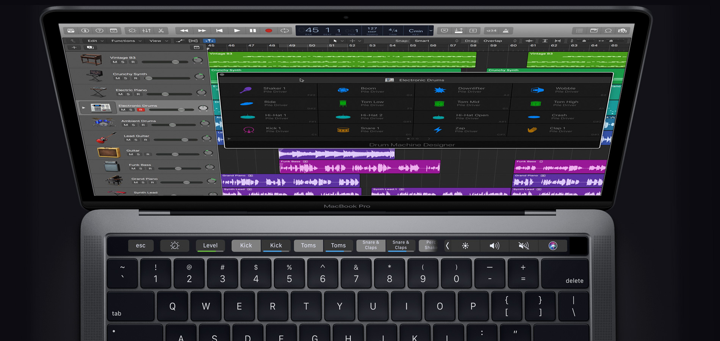Viewport: 720px width, 341px height.
Task: Click the Boom drum pad icon
Action: point(343,90)
